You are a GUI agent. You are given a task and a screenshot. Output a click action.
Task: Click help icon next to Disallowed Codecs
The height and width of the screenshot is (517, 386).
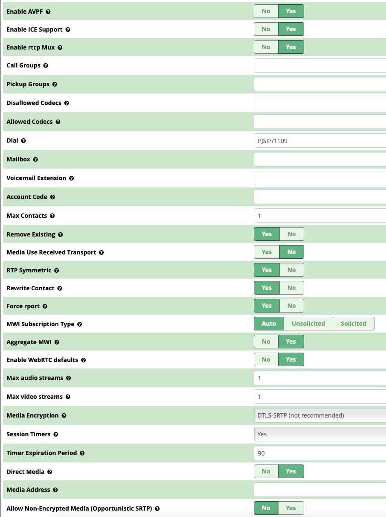[x=67, y=103]
